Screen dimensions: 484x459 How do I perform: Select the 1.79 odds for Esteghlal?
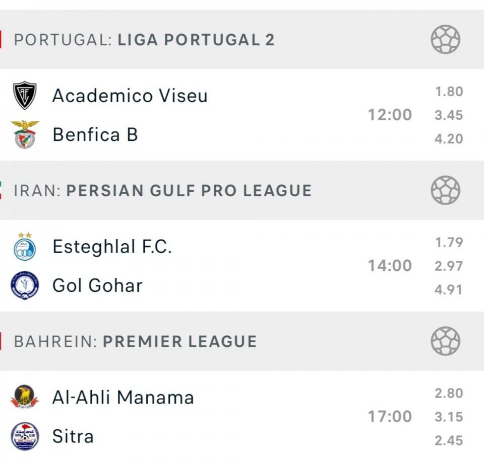[449, 243]
